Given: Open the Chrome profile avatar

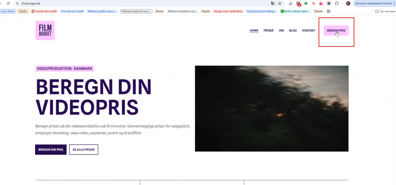Looking at the screenshot, I should (348, 4).
